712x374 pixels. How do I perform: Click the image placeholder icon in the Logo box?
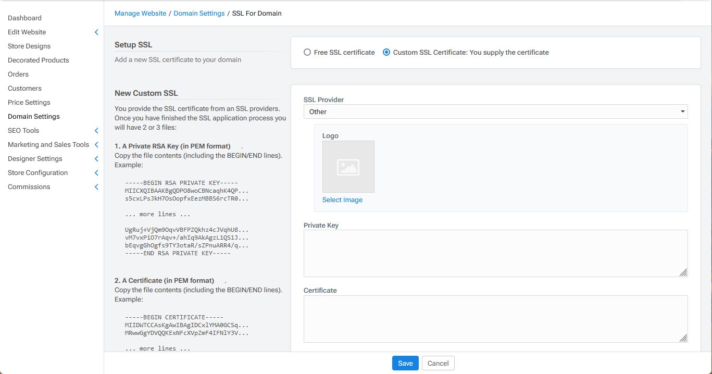348,167
